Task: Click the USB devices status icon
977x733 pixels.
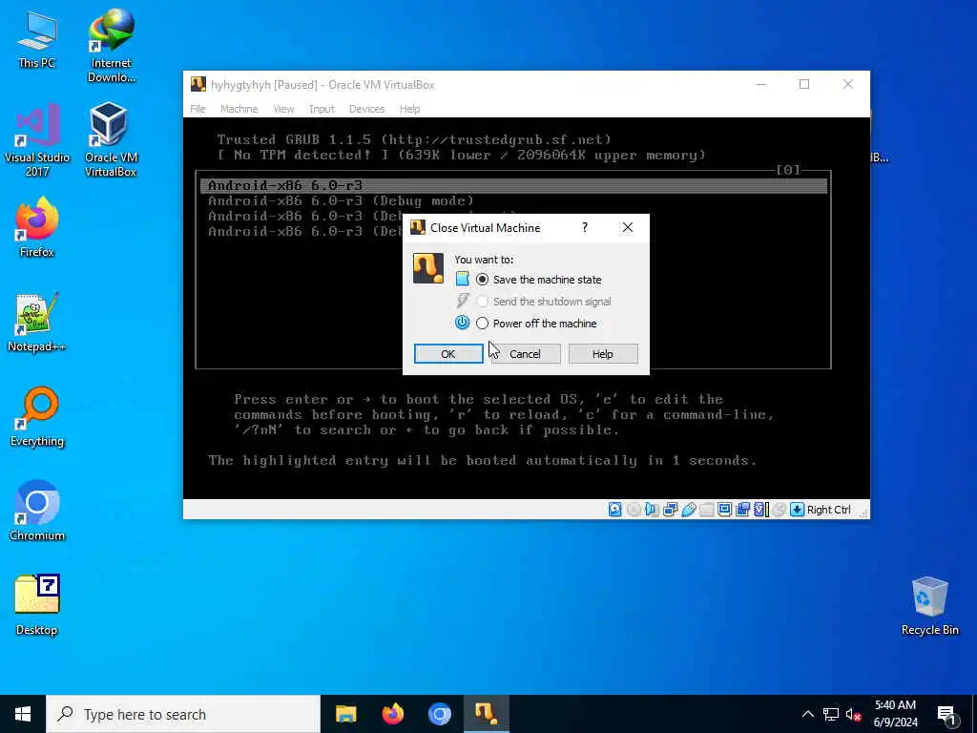Action: (689, 510)
